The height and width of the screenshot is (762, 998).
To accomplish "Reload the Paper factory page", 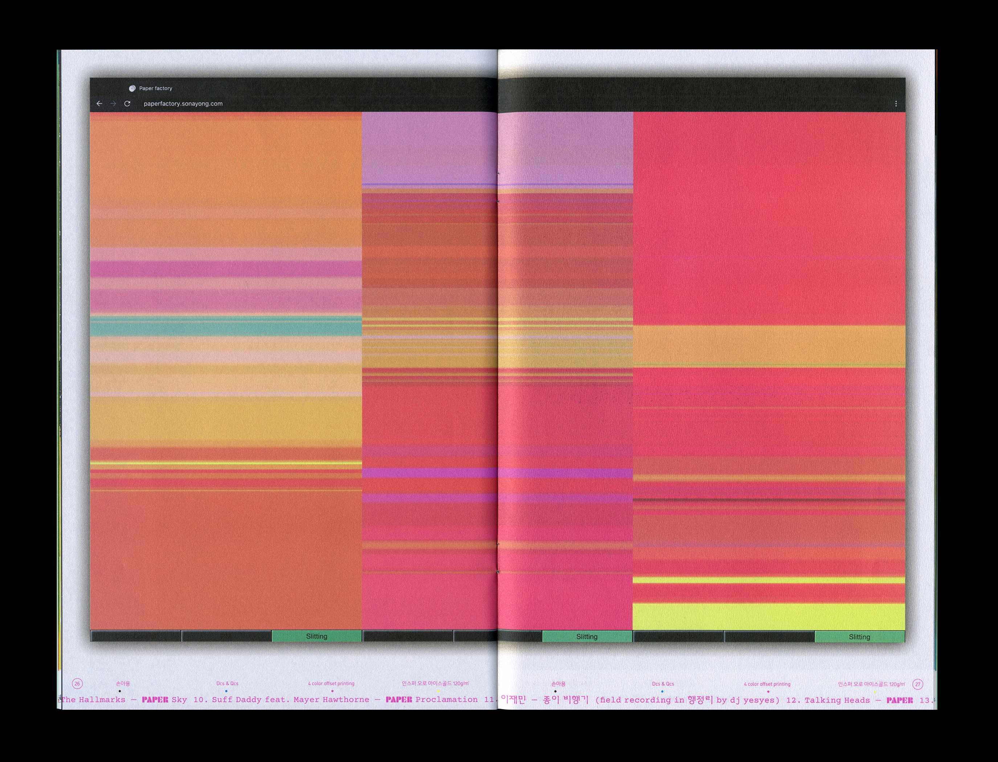I will tap(127, 103).
